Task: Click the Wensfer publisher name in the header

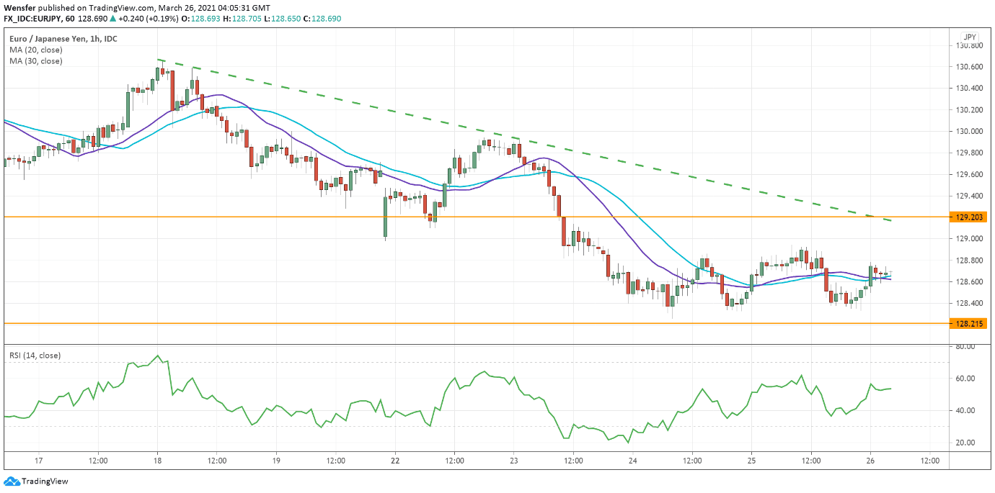Action: [20, 6]
